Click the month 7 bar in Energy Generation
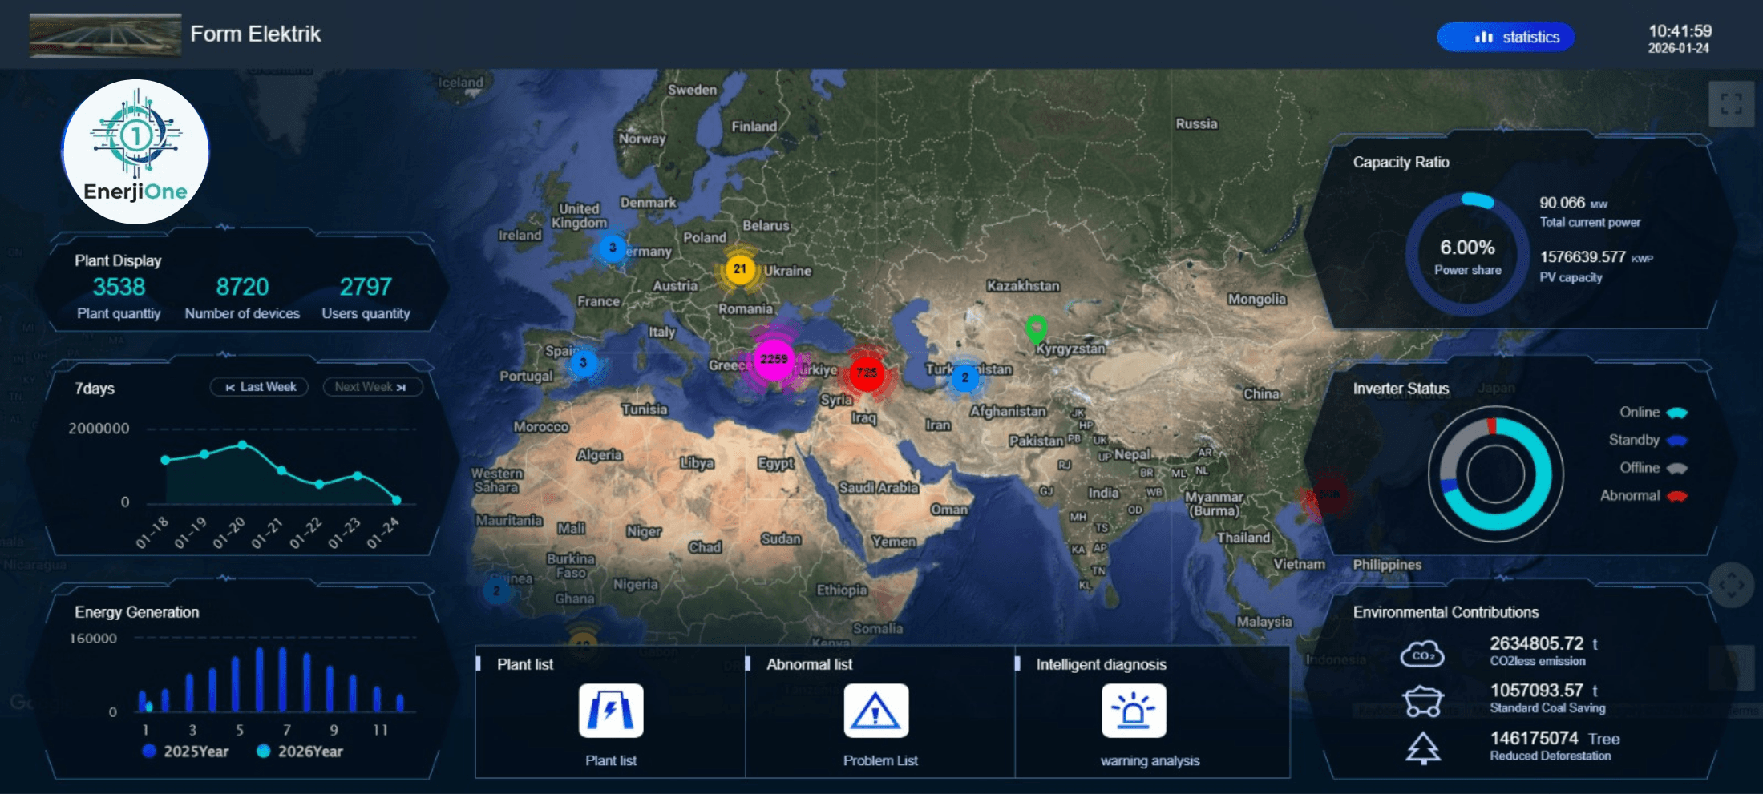Viewport: 1763px width, 794px height. click(x=283, y=679)
